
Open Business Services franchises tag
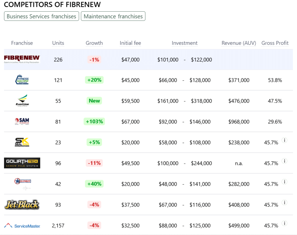click(x=41, y=16)
